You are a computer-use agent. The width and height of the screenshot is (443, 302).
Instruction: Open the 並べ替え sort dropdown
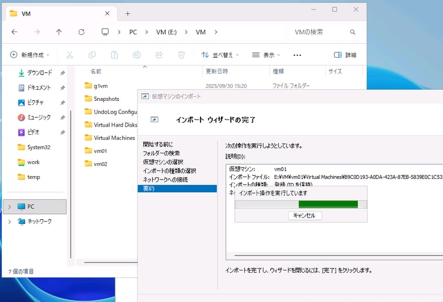tap(220, 55)
